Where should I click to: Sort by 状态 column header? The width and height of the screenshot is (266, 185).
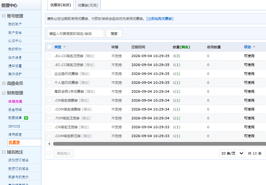pos(247,47)
